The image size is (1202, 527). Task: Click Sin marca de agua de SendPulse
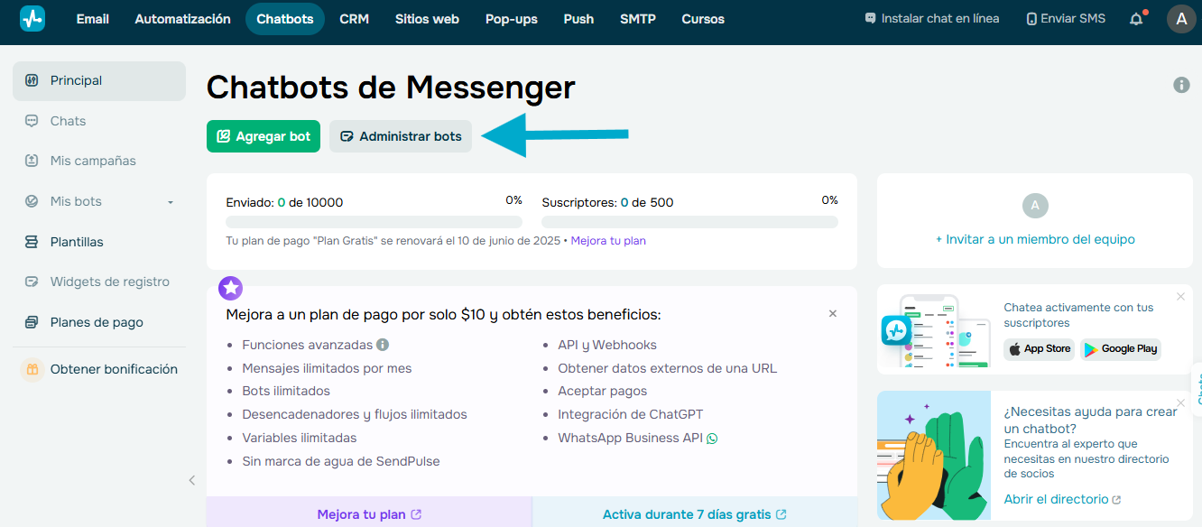[x=341, y=461]
